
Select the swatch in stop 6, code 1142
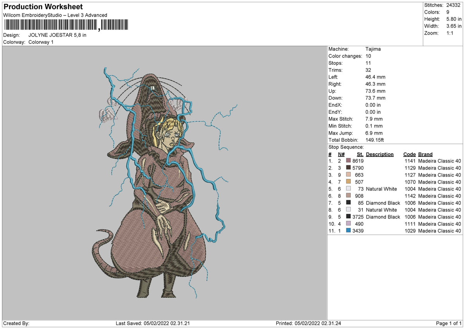(x=348, y=196)
